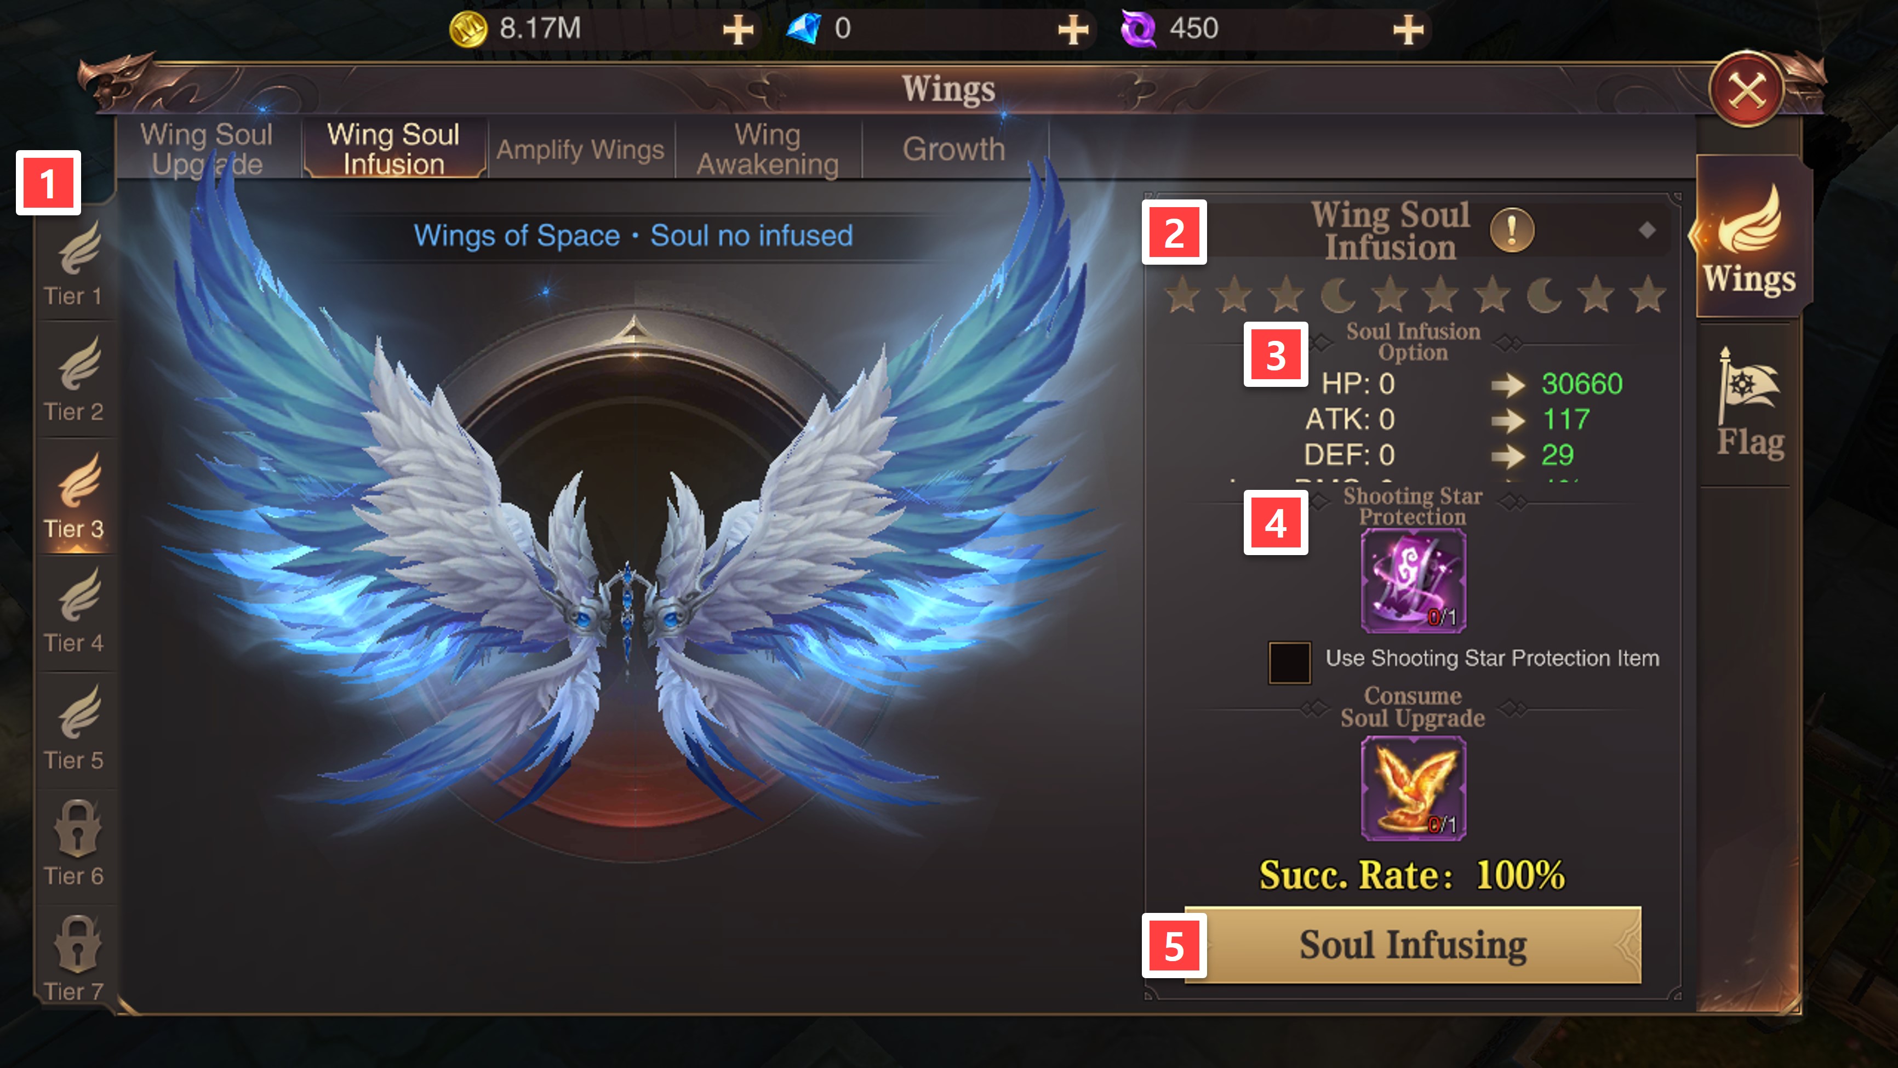Tap the locked Tier 7 padlock
The image size is (1898, 1068).
(77, 945)
